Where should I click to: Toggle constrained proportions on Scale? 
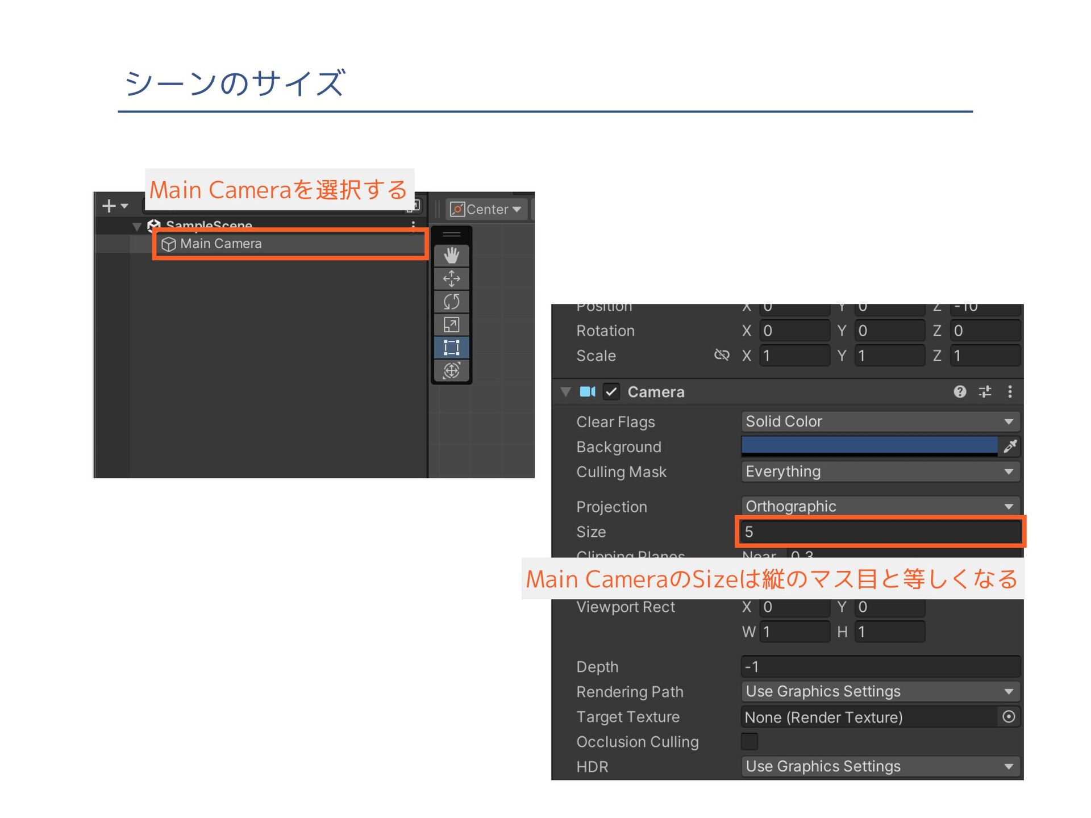[x=722, y=355]
